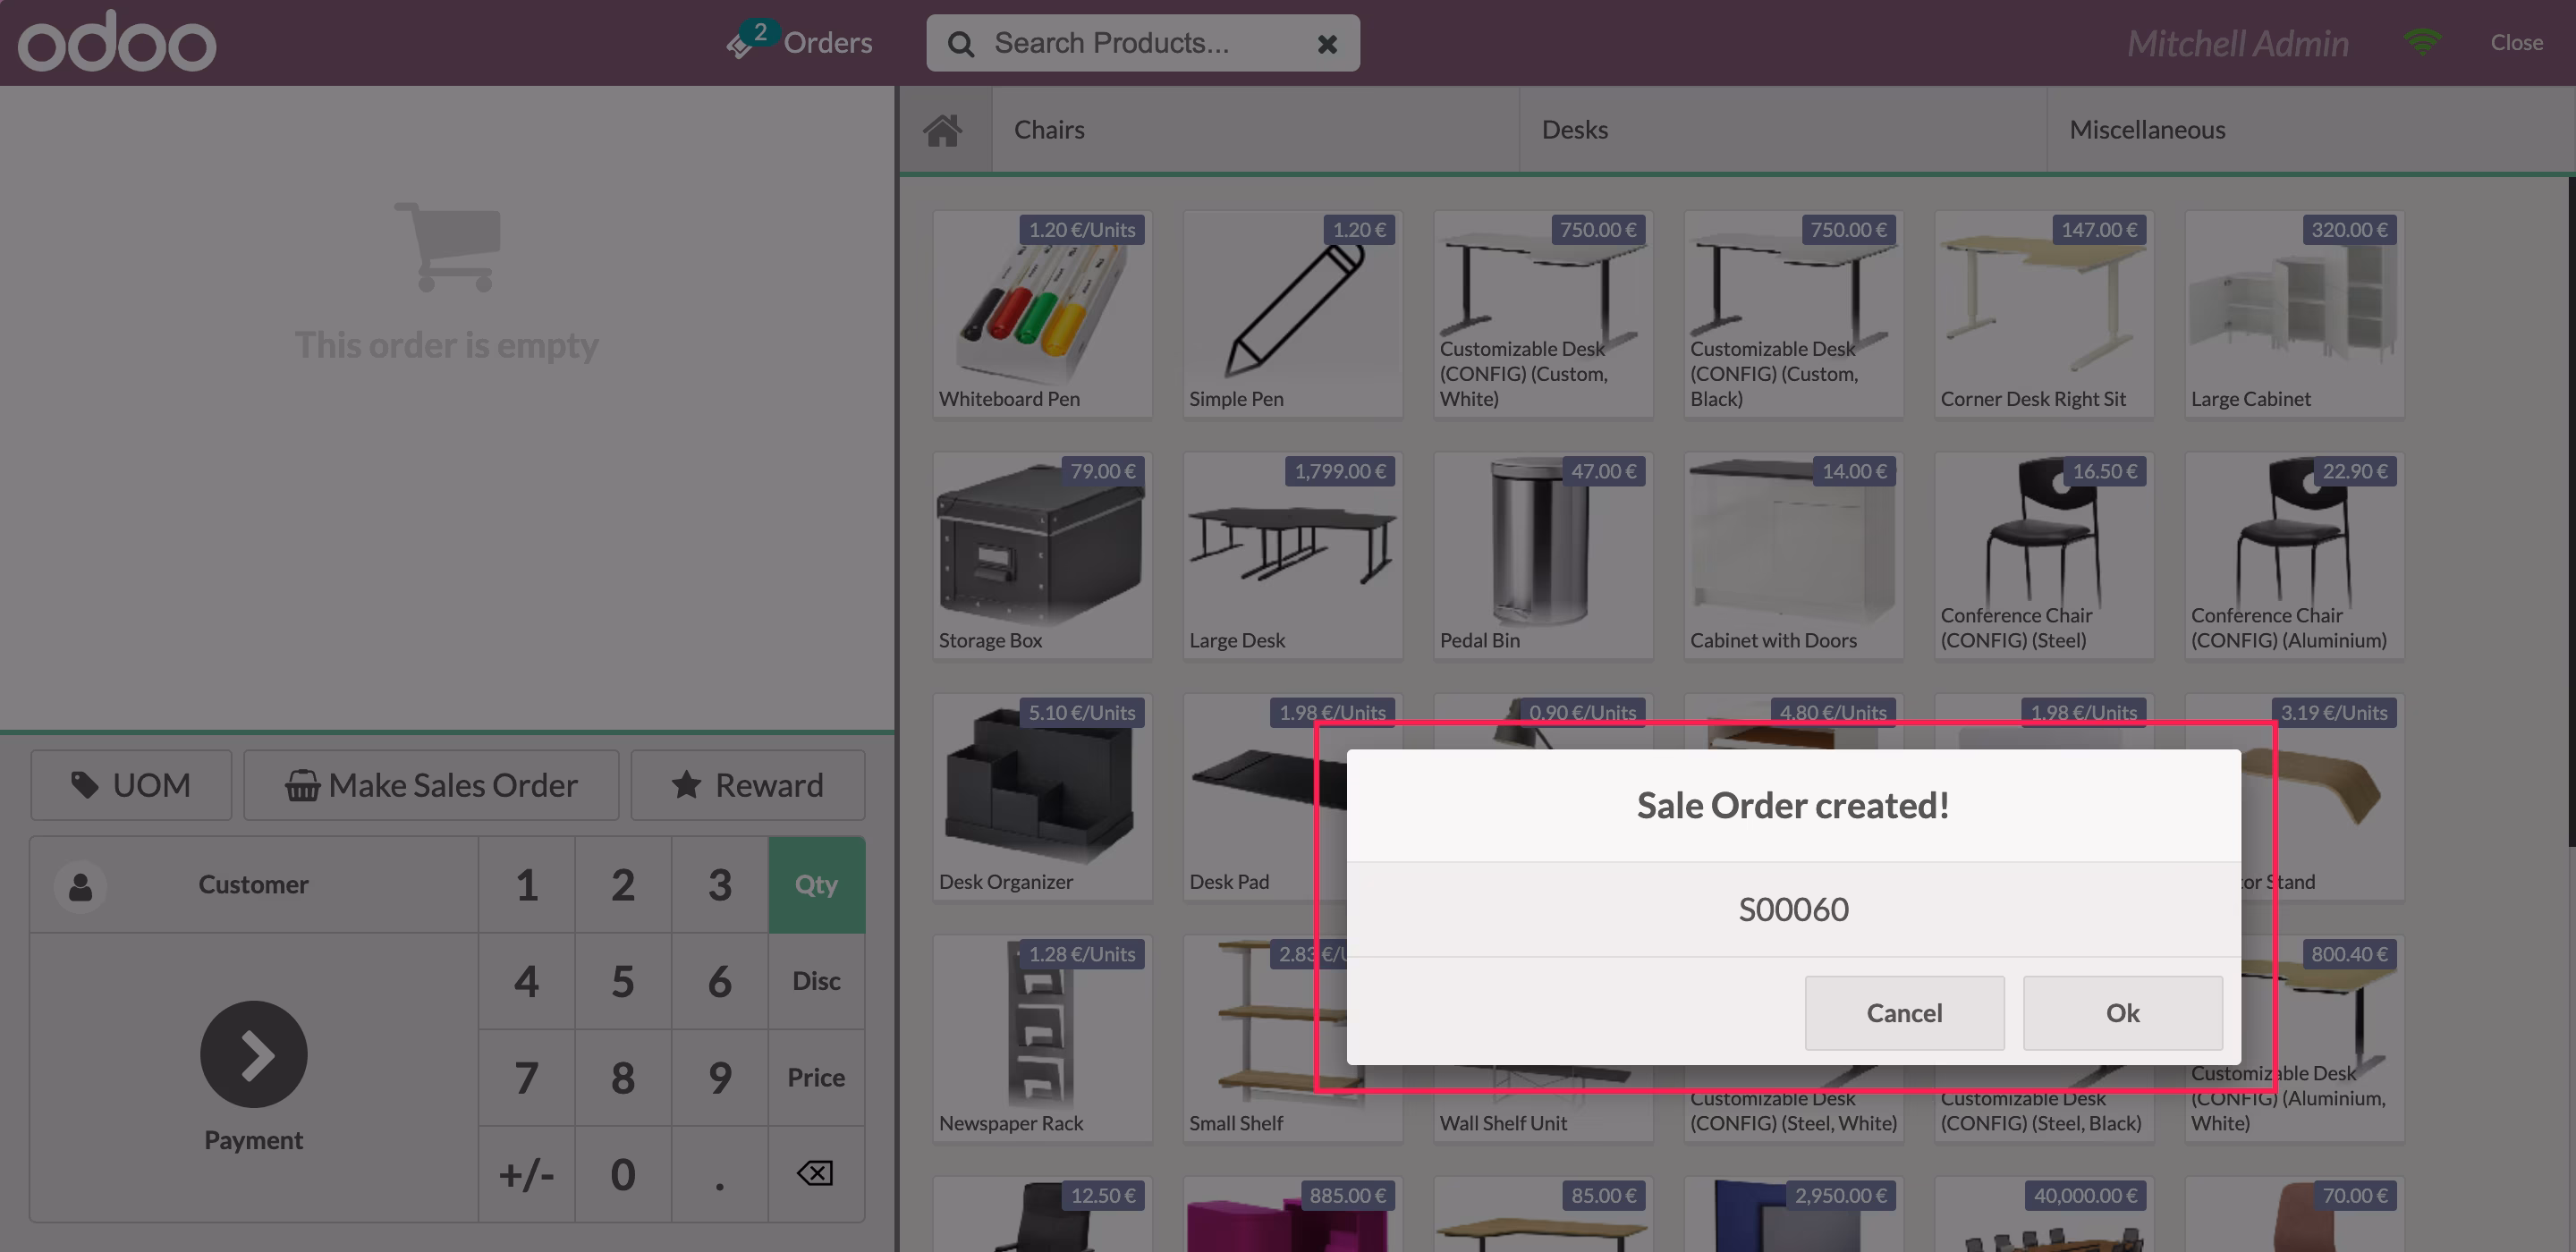Add Simple Pen to the order

(x=1292, y=313)
